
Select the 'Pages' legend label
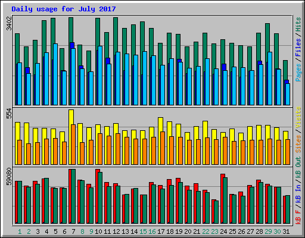(x=298, y=73)
